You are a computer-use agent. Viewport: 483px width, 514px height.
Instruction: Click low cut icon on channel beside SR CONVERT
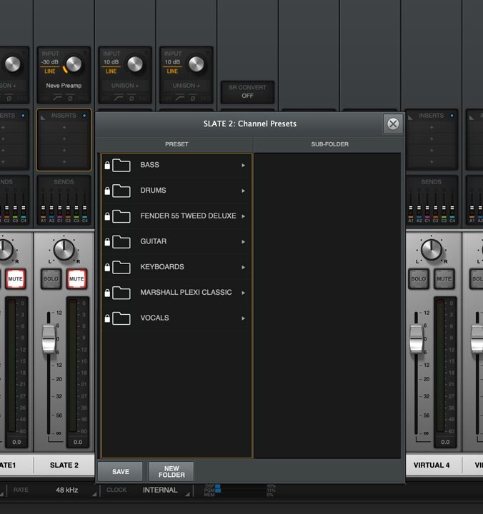(x=180, y=98)
